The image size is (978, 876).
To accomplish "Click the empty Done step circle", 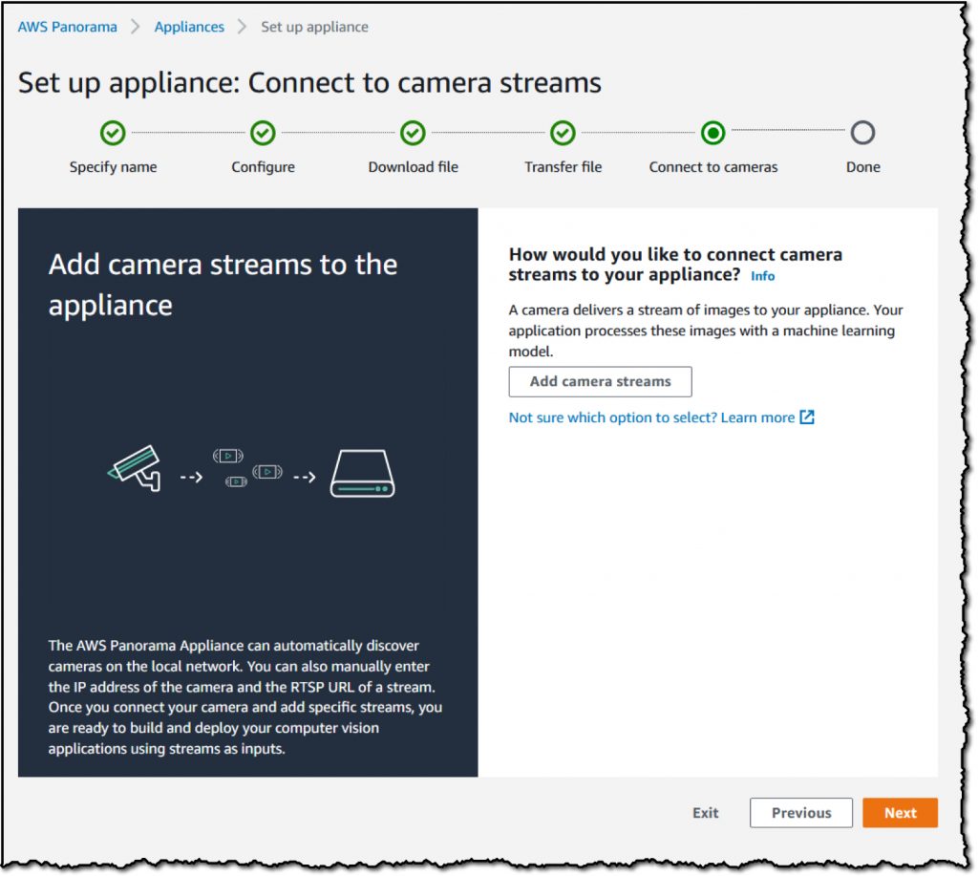I will 862,133.
